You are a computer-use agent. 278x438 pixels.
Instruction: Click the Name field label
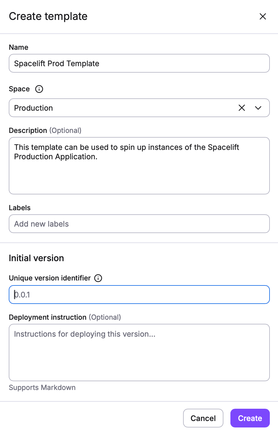coord(19,47)
